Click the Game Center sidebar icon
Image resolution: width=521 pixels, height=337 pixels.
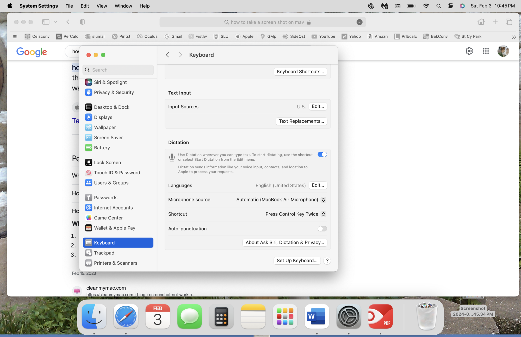point(89,218)
